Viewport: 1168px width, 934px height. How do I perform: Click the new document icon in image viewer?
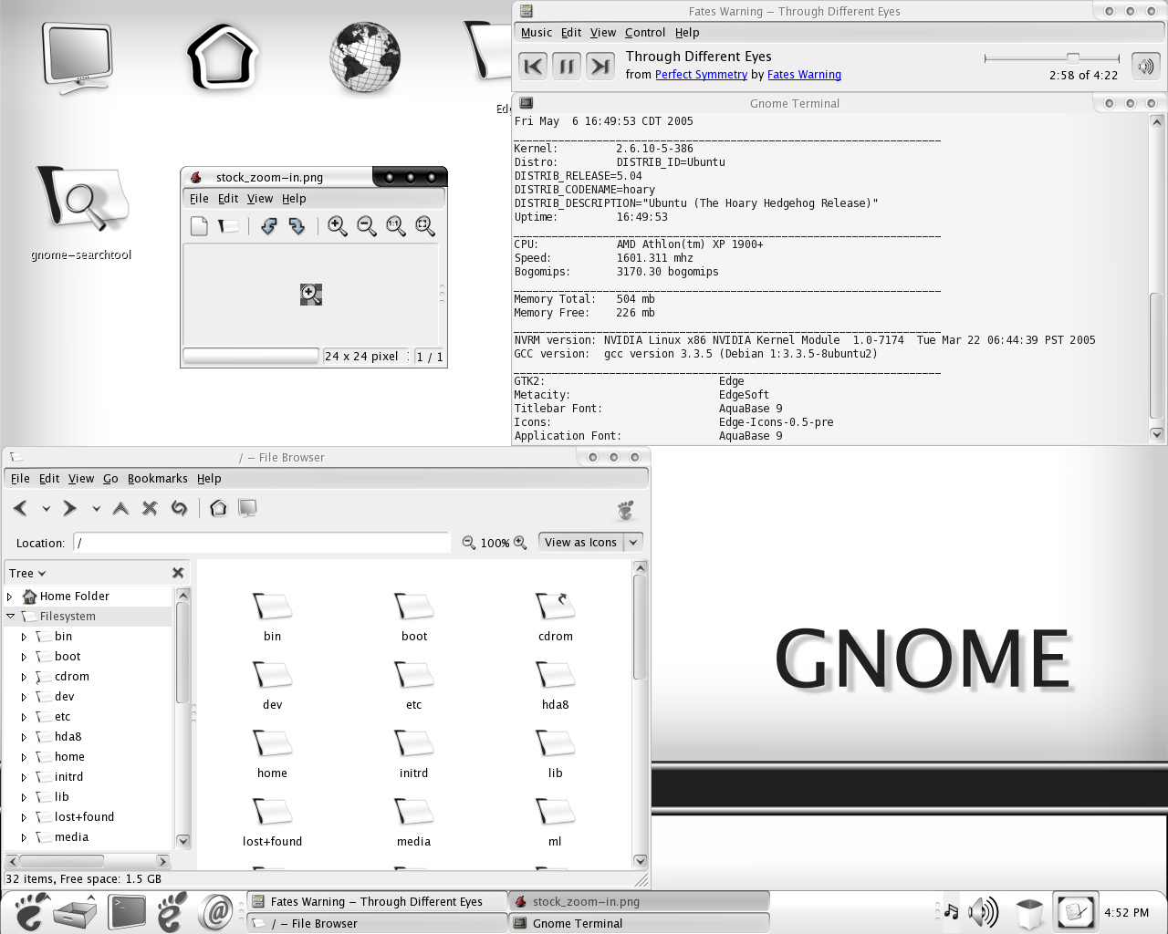199,226
